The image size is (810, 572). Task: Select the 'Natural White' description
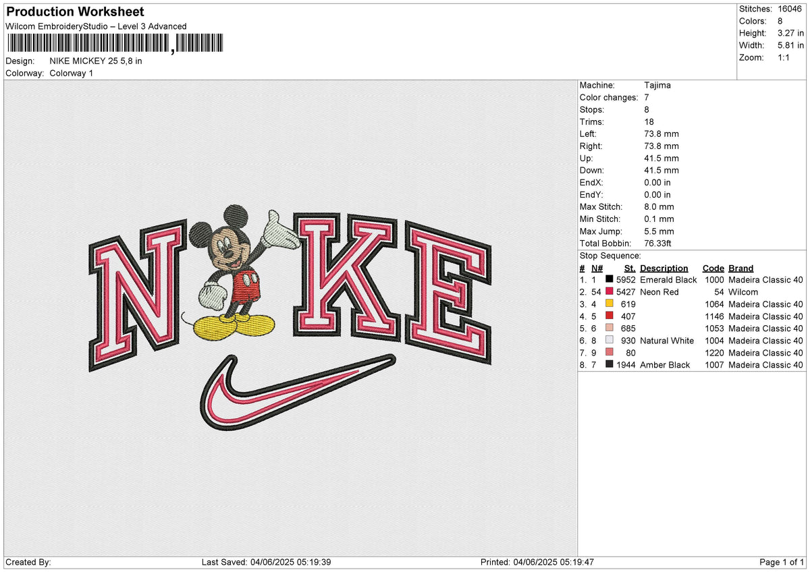pyautogui.click(x=667, y=341)
